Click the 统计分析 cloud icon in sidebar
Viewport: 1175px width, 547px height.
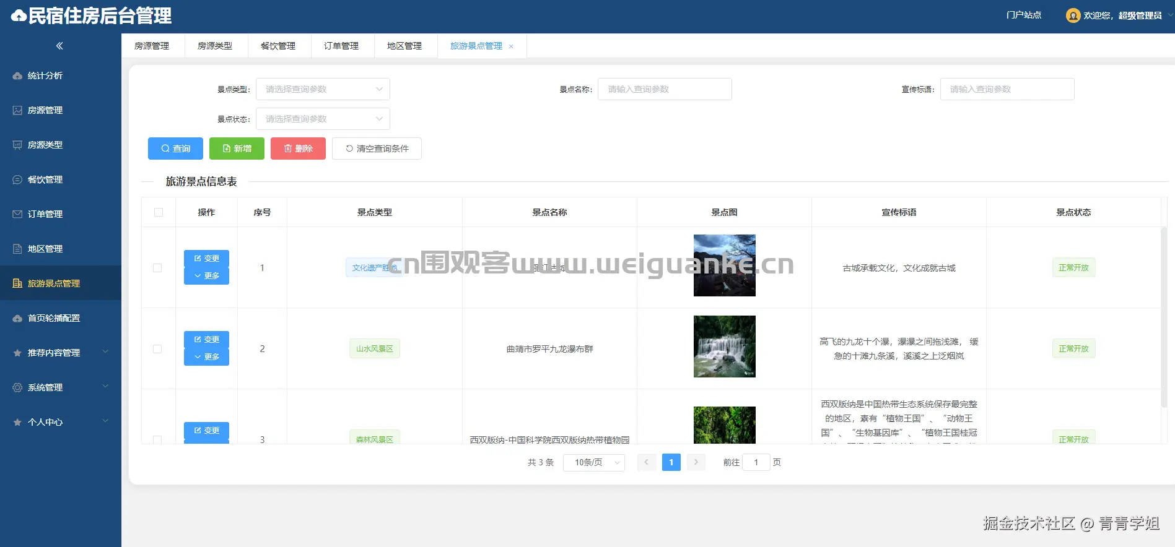pos(17,75)
